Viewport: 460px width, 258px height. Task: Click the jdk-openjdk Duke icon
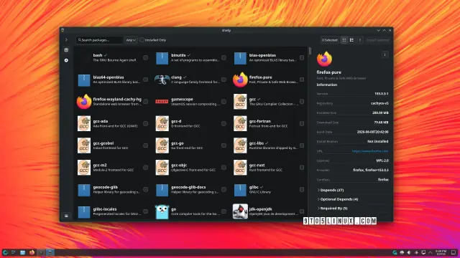click(240, 211)
